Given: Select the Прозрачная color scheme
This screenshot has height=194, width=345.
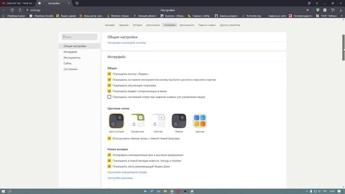Looking at the screenshot, I should 137,121.
